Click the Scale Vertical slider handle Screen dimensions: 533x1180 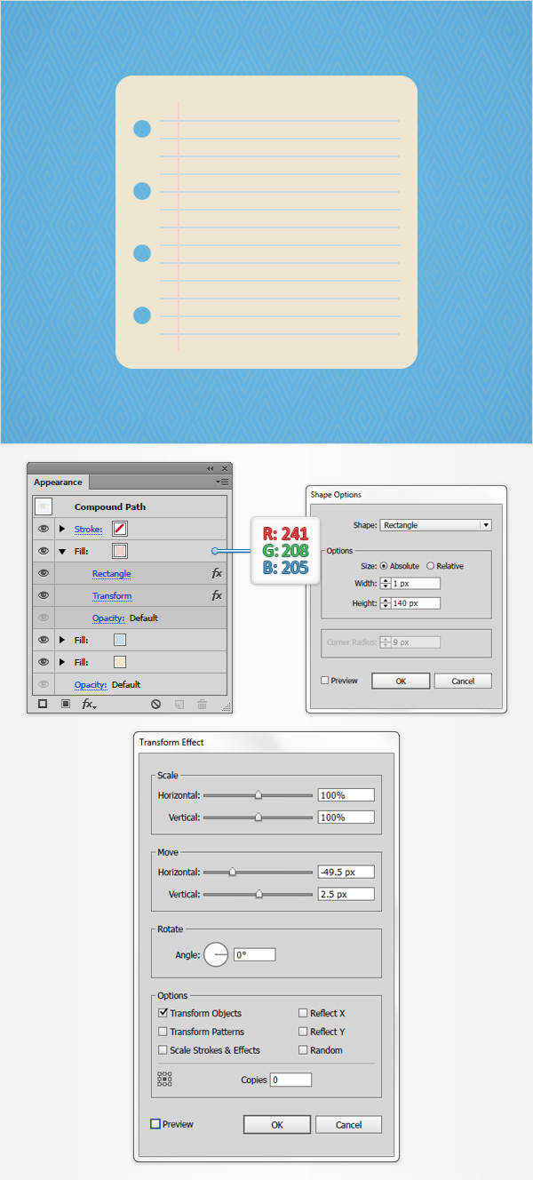click(x=259, y=817)
